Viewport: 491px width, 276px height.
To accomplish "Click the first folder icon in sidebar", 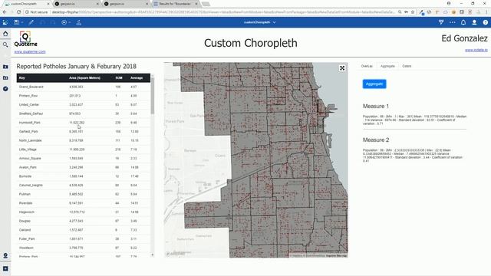I will 5,67.
